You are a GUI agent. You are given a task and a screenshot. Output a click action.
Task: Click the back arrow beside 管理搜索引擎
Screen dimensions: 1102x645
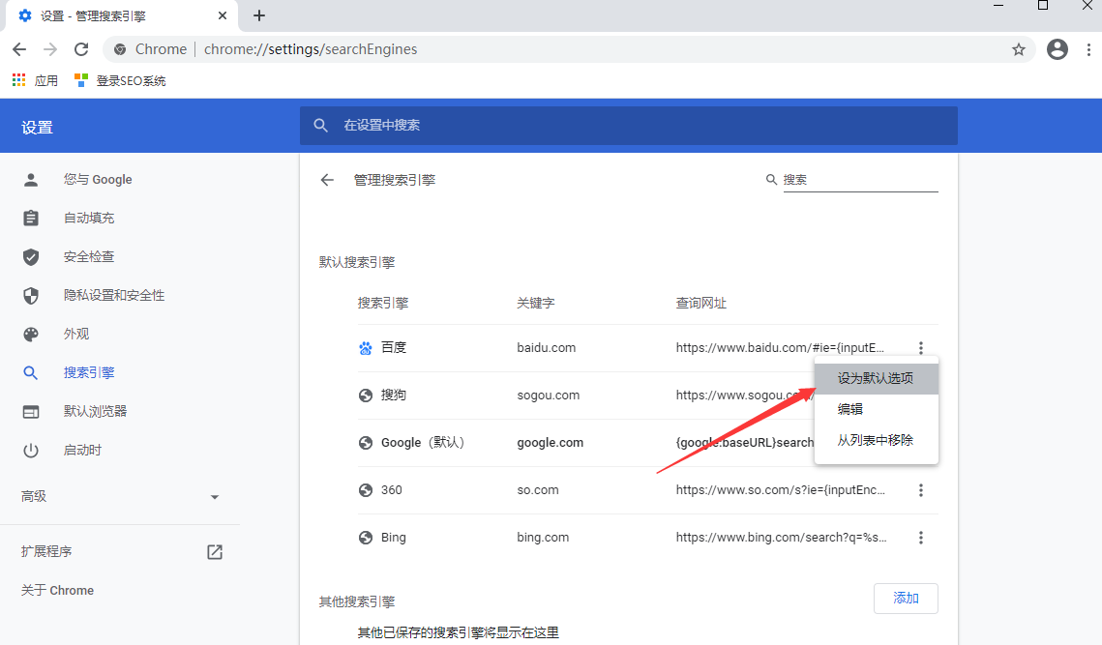click(327, 179)
